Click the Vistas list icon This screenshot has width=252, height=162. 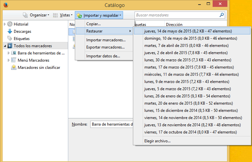point(55,15)
